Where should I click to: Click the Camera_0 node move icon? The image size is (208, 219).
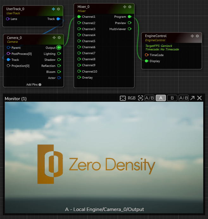point(54,38)
